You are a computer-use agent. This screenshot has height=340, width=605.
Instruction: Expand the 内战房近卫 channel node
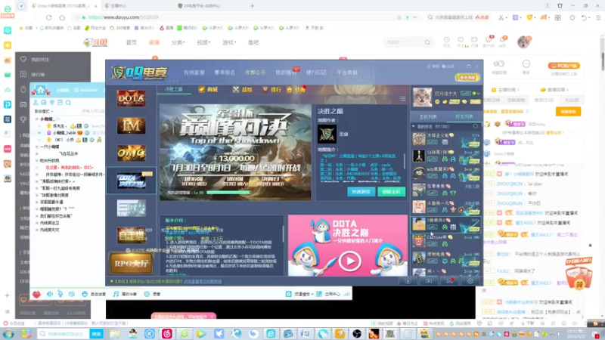(37, 223)
